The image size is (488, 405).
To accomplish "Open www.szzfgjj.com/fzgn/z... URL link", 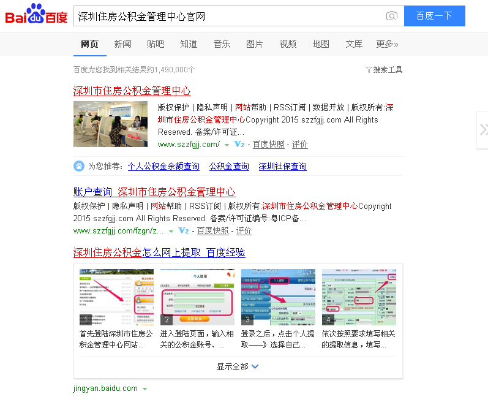I will pyautogui.click(x=118, y=231).
